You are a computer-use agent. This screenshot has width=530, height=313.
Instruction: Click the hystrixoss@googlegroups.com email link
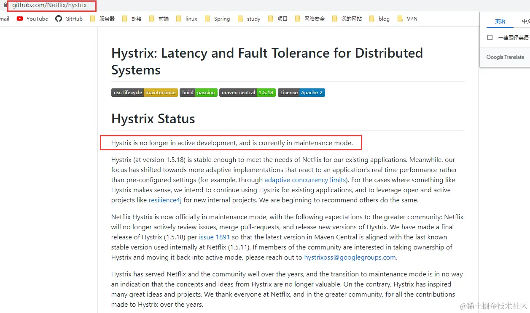[x=350, y=257]
